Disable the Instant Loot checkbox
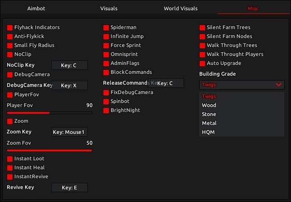 (x=10, y=159)
